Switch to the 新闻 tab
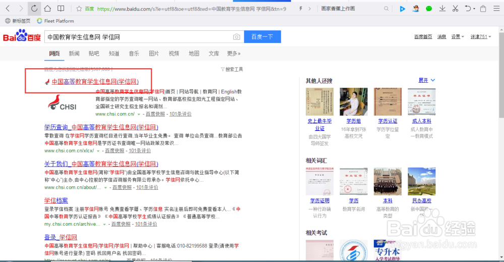 (x=74, y=54)
